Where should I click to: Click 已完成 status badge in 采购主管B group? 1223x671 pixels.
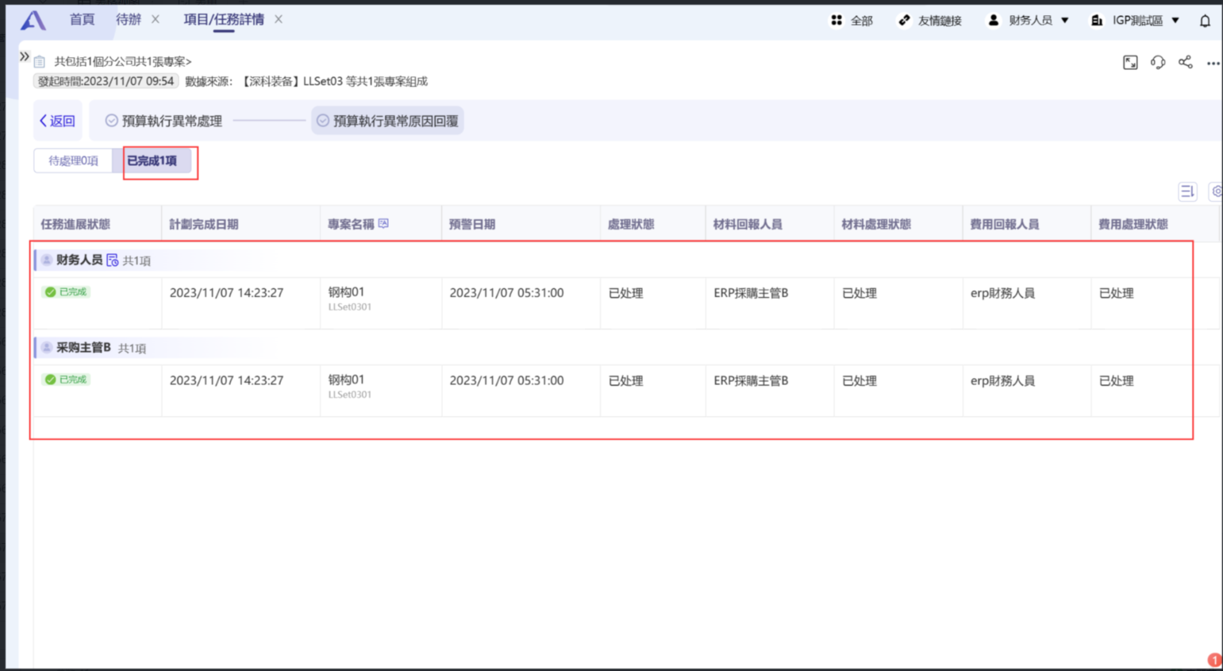(x=66, y=380)
